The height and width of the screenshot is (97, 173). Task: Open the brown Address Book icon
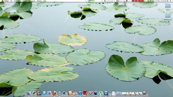[x=70, y=93]
